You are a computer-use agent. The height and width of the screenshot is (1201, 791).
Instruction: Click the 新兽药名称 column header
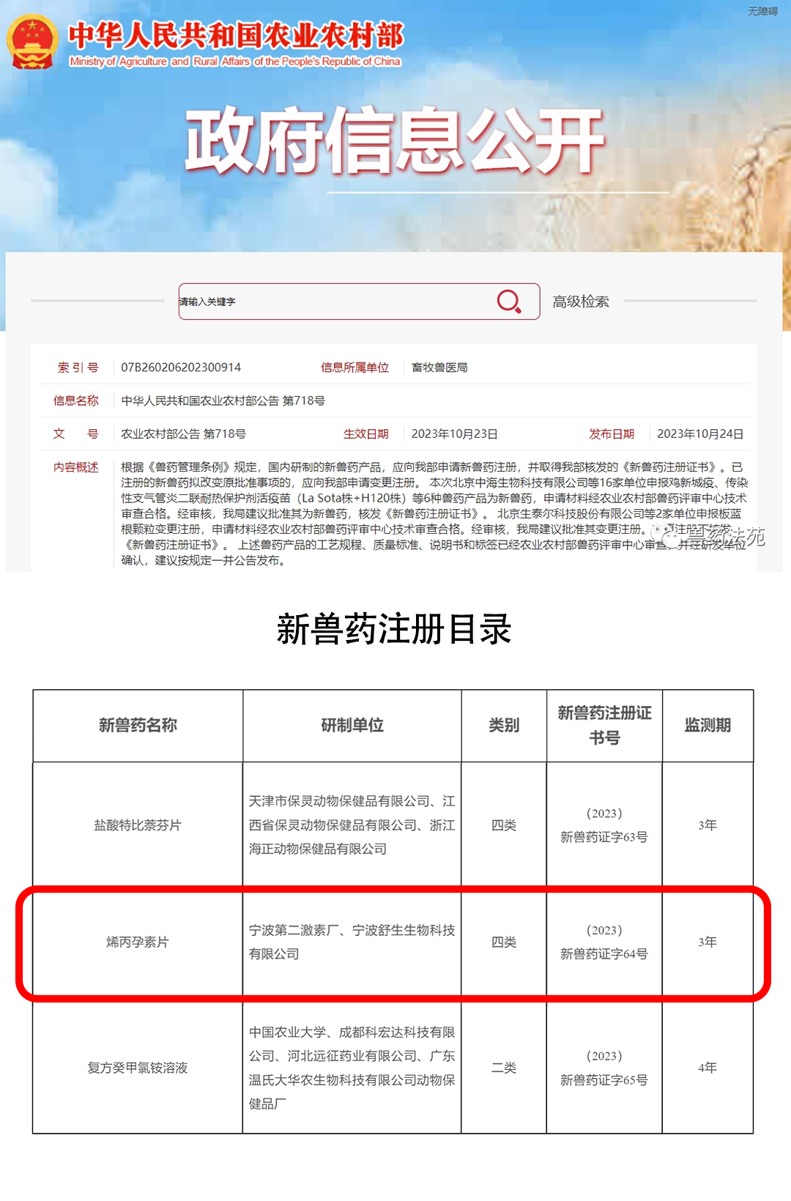click(x=138, y=725)
